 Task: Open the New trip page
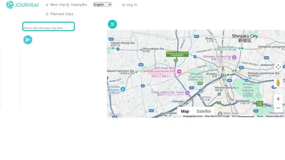pyautogui.click(x=56, y=5)
